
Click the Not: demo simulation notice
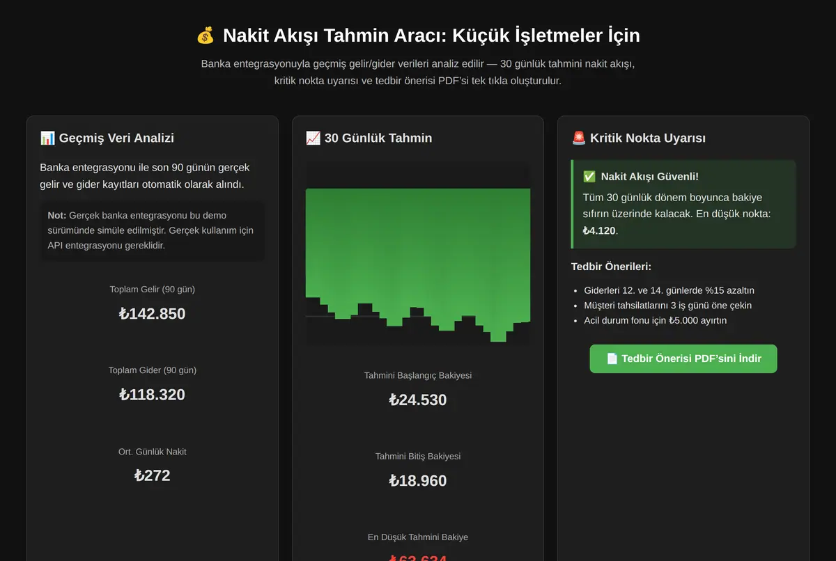(x=153, y=230)
